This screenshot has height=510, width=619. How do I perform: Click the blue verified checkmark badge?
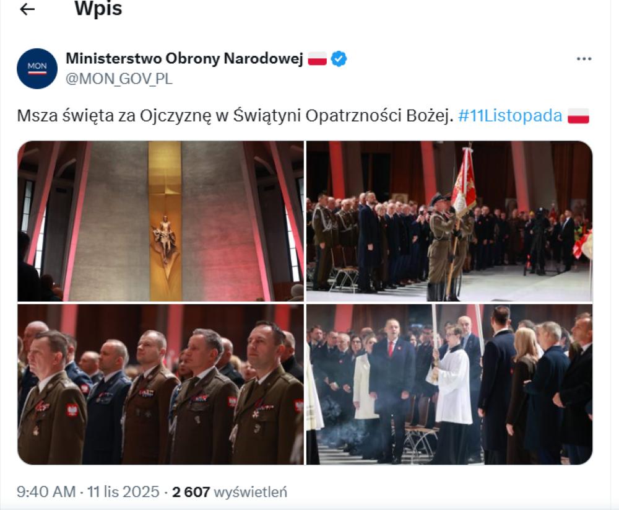(339, 59)
